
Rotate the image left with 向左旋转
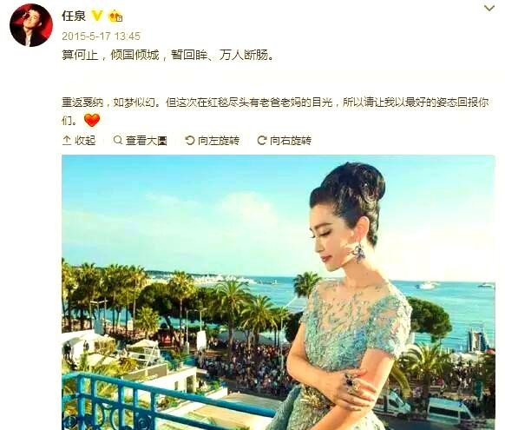pos(213,140)
